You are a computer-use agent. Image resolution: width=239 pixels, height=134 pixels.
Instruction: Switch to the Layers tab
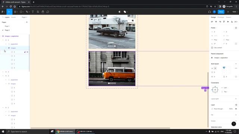pyautogui.click(x=7, y=17)
